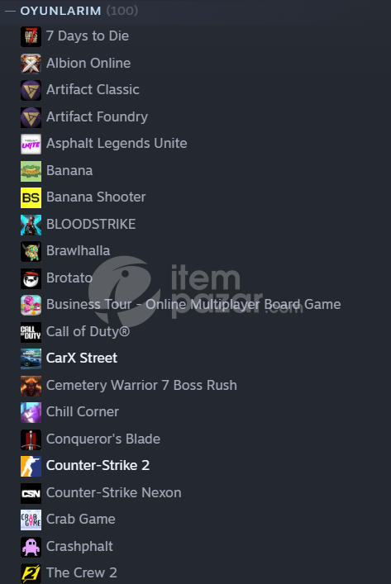
Task: Open the Brawlhalla character icon
Action: [x=31, y=251]
